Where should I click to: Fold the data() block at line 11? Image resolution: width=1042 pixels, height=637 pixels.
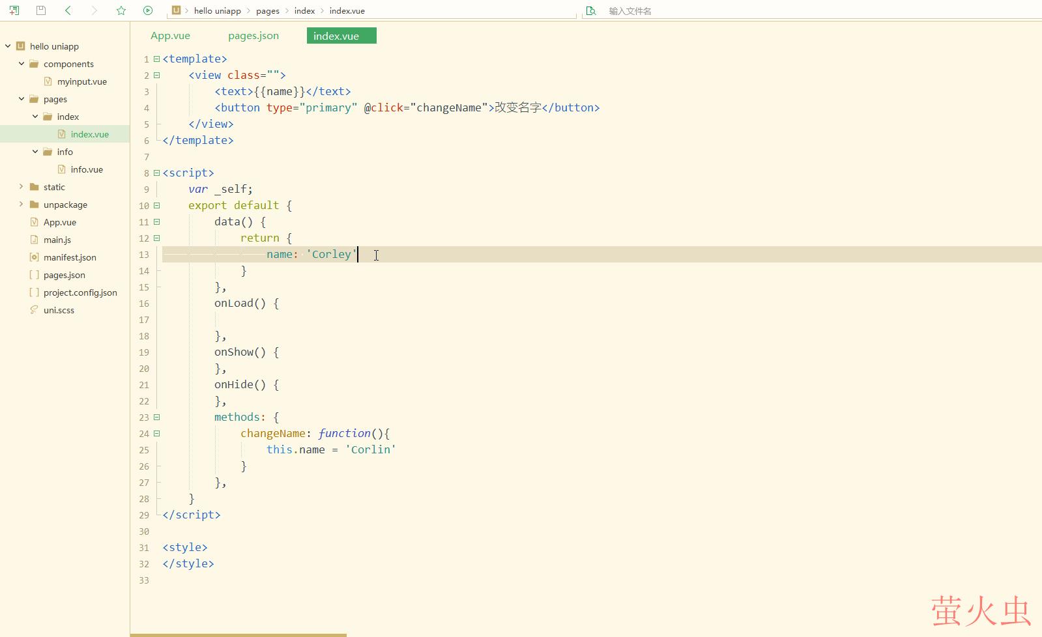(156, 222)
